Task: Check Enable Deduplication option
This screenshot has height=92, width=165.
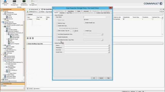Action: 57,37
